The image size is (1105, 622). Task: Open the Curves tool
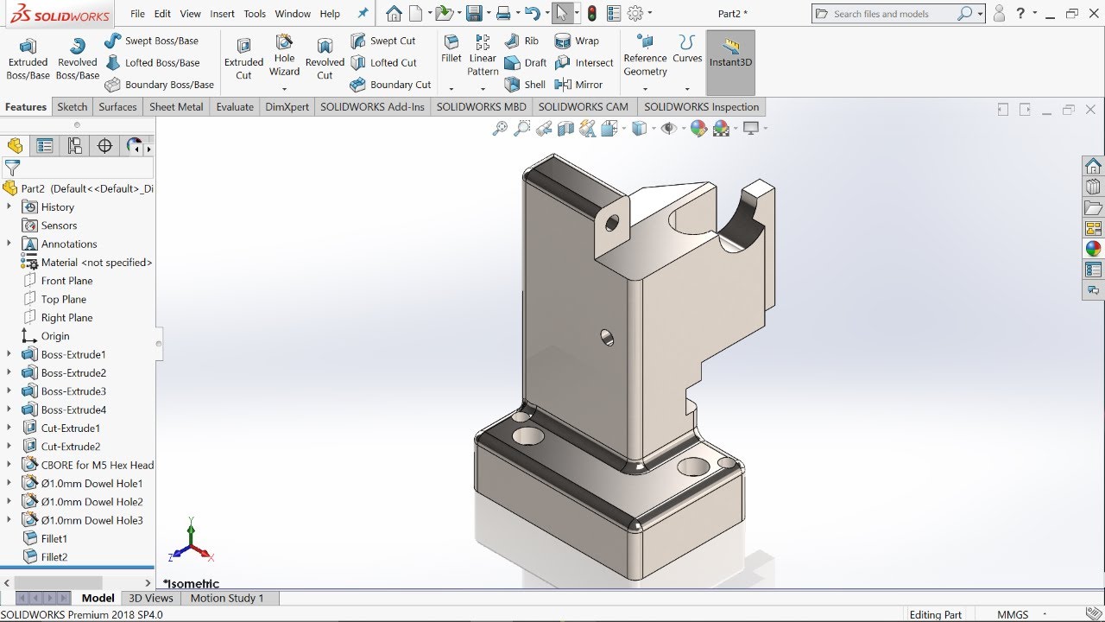(687, 49)
